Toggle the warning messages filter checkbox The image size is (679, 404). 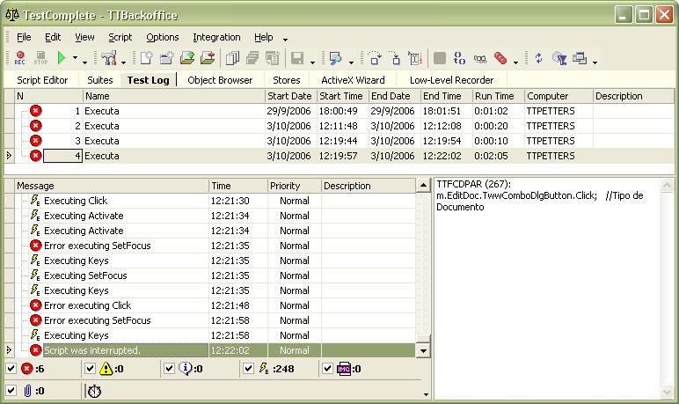coord(90,369)
